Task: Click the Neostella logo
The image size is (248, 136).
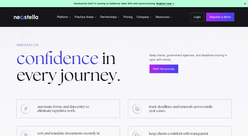Action: [x=26, y=17]
